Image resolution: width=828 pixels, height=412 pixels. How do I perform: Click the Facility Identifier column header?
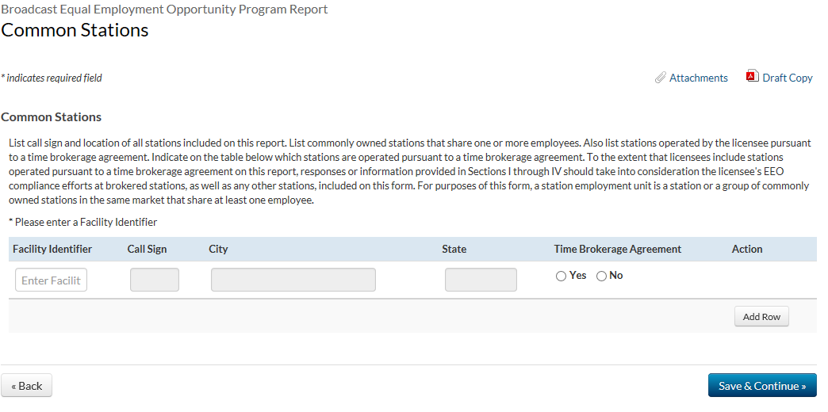(x=52, y=249)
